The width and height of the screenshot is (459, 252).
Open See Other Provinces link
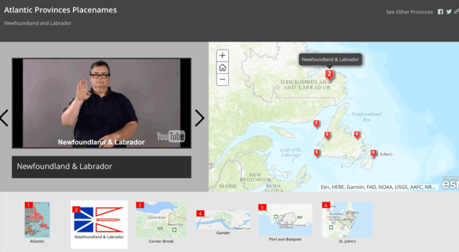click(409, 12)
